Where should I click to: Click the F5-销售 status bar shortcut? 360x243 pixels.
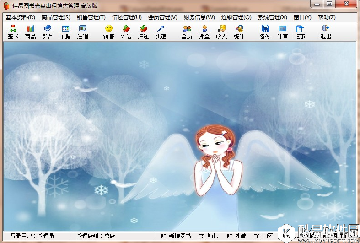point(209,236)
